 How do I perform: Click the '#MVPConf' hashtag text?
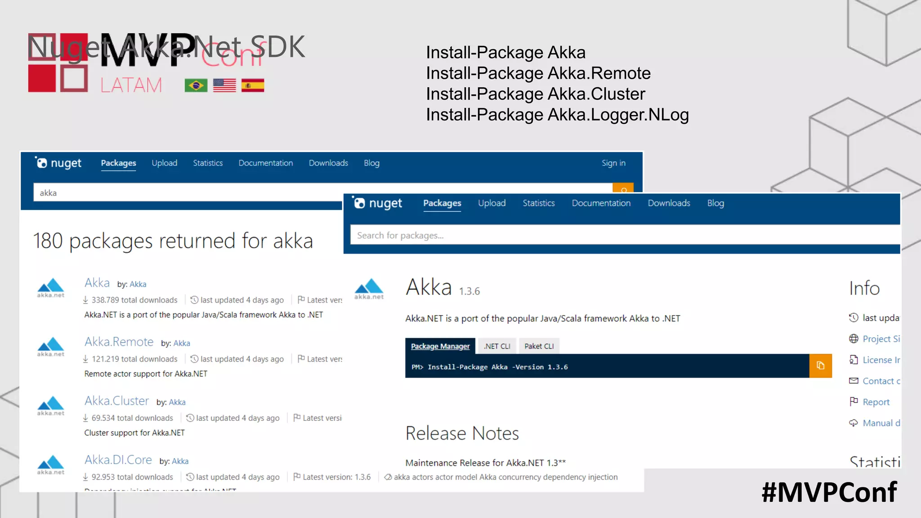click(829, 492)
